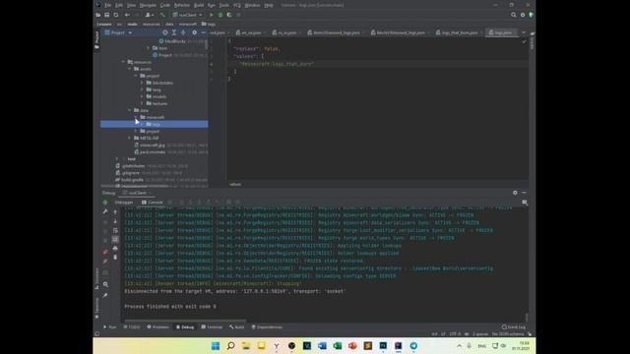Select the .gitignore file
This screenshot has width=630, height=354.
point(131,173)
